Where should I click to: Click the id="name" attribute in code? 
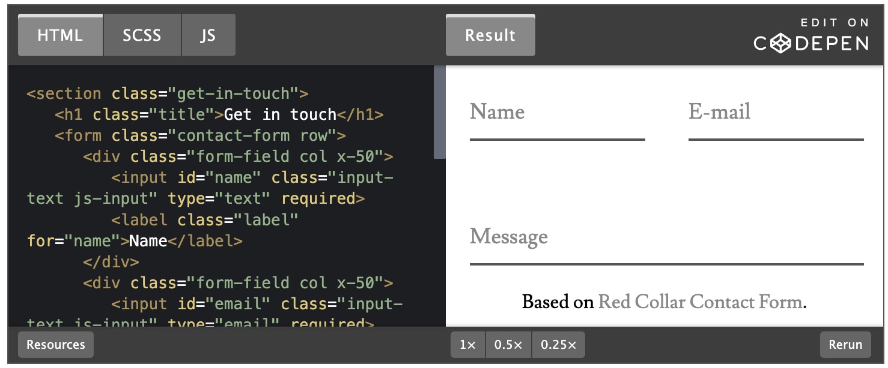pos(219,177)
